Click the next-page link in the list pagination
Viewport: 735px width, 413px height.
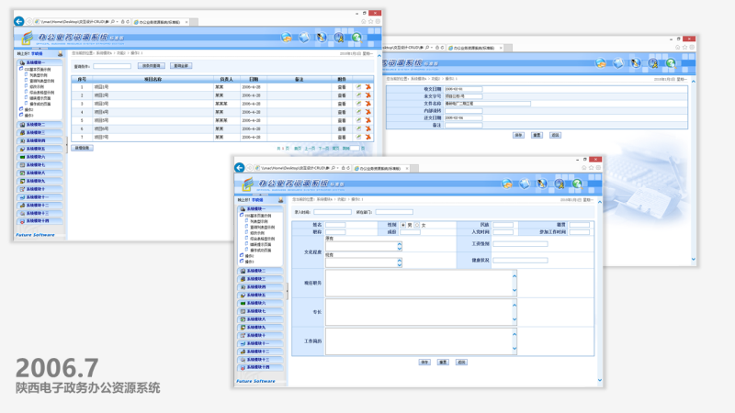[x=323, y=148]
